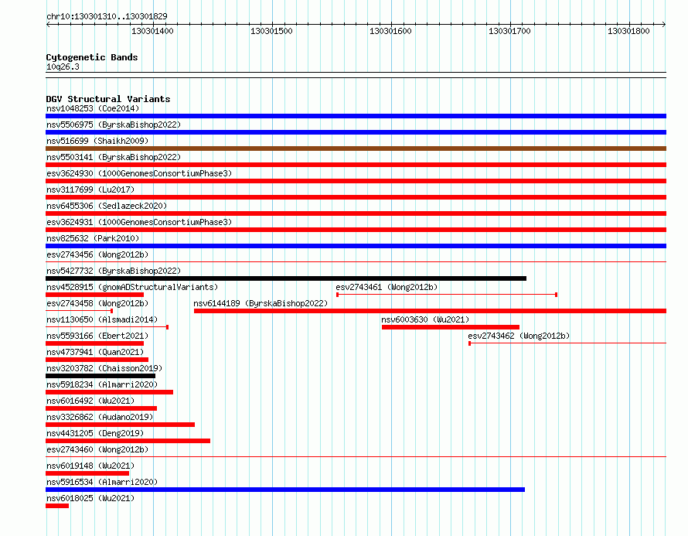Viewport: 688px width, 536px height.
Task: Open nsv5506975 (ByrskaBishop2022) variant
Action: coord(114,125)
